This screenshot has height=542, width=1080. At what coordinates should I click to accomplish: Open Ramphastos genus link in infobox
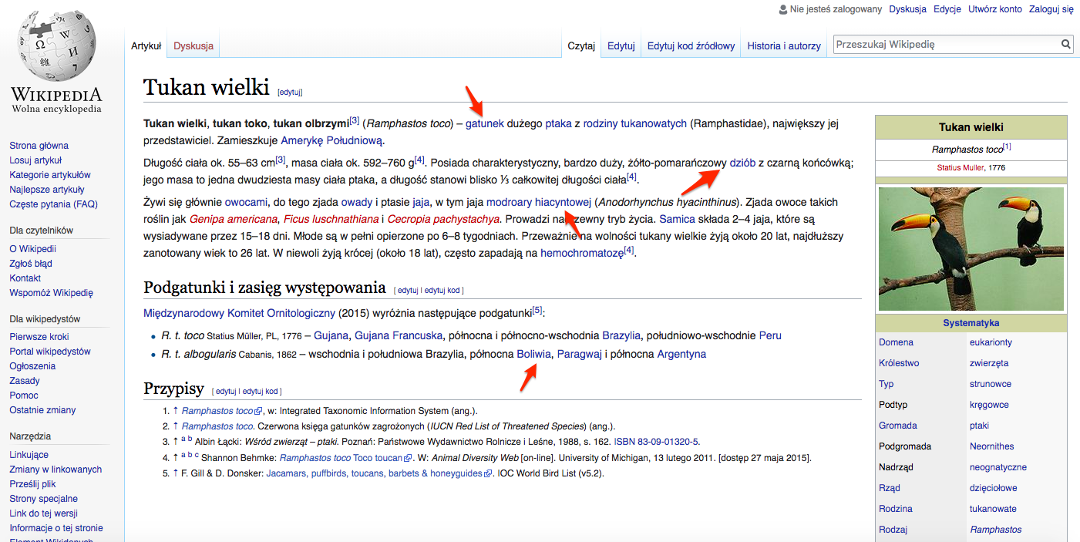pos(996,530)
